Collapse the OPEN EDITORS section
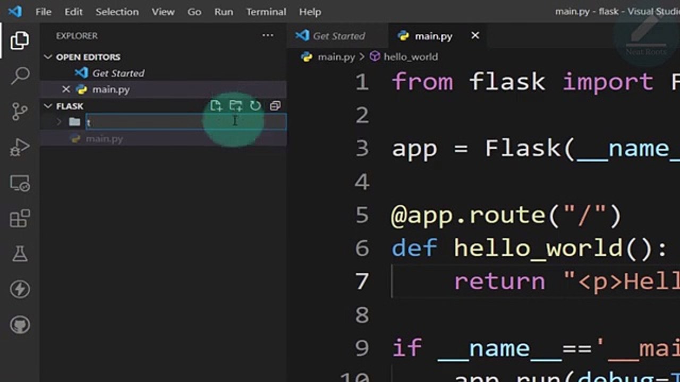680x382 pixels. point(48,57)
